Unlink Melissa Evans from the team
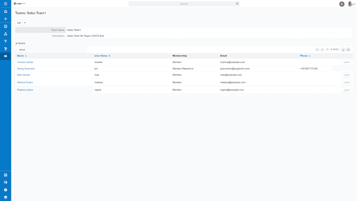This screenshot has width=357, height=201. (x=347, y=82)
